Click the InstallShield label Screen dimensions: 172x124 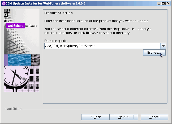12,109
